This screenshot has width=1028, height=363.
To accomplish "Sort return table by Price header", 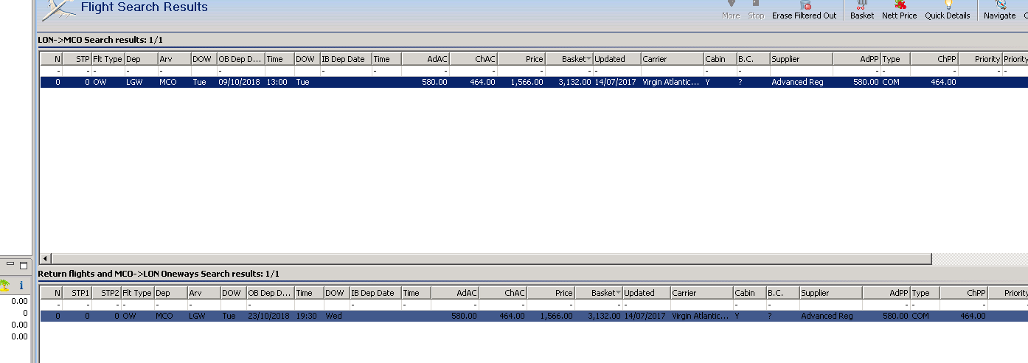I will coord(552,293).
